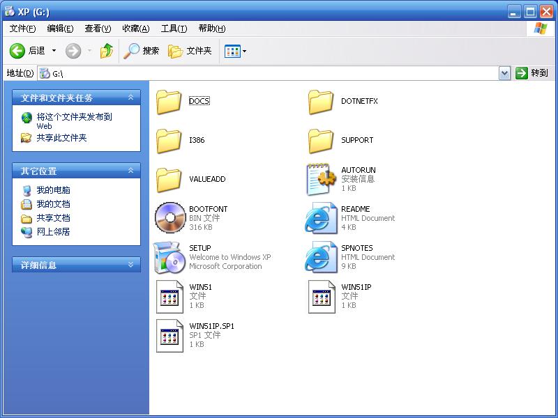Screen dimensions: 558x418
Task: Click the title bar drive icon
Action: (x=10, y=11)
